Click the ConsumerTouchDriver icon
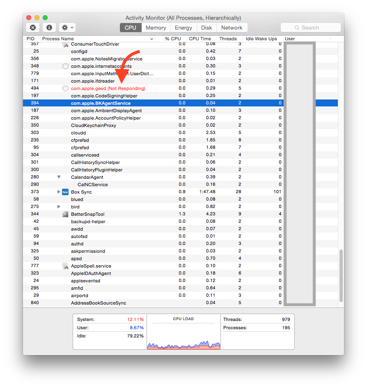Screen dimensions: 367x388 pos(65,44)
